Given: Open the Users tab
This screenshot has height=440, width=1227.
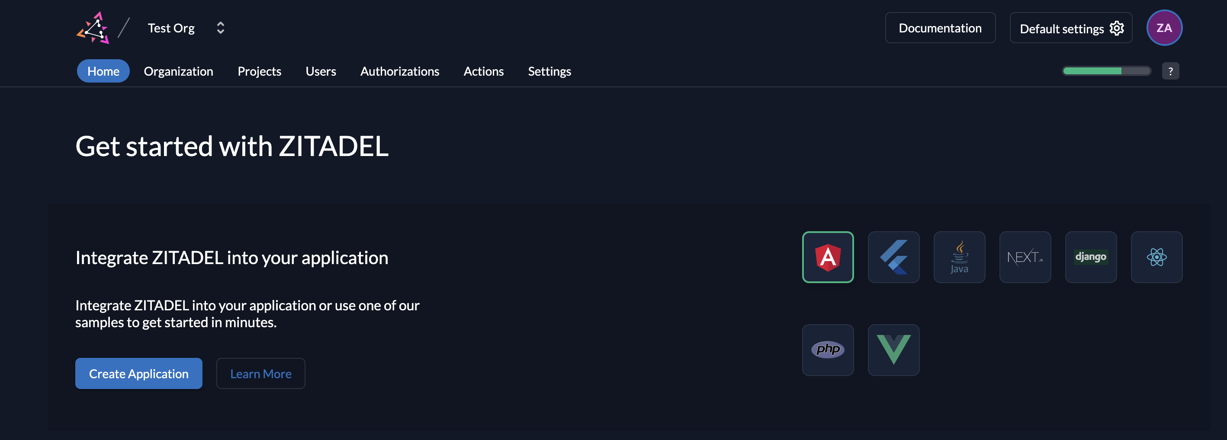Looking at the screenshot, I should [x=321, y=71].
